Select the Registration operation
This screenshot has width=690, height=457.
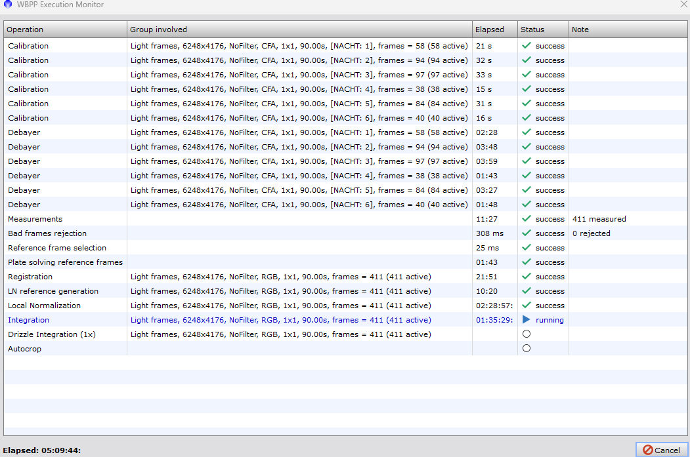coord(345,277)
